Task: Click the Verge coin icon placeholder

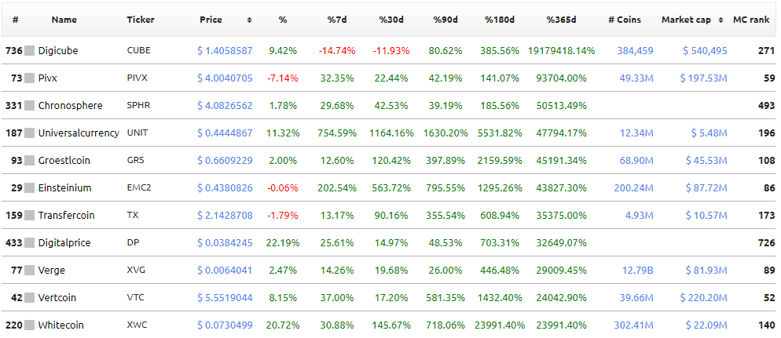Action: [x=29, y=271]
